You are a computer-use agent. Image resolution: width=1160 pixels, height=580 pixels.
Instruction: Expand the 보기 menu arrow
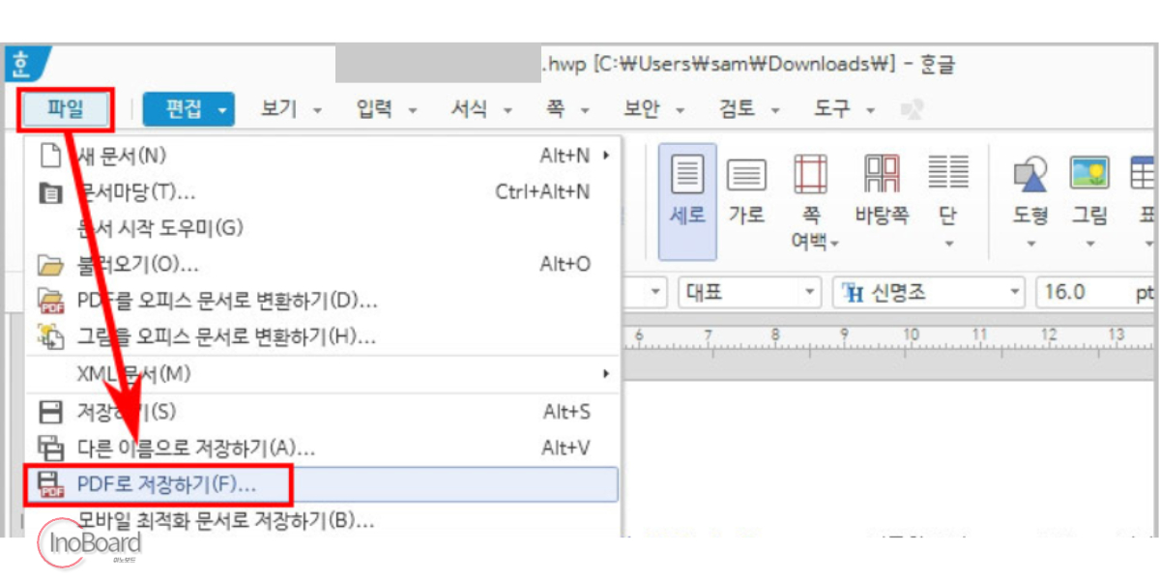(x=316, y=111)
